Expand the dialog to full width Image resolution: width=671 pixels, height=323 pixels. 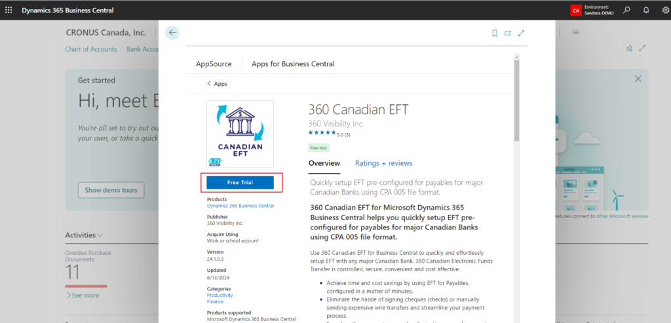[521, 33]
